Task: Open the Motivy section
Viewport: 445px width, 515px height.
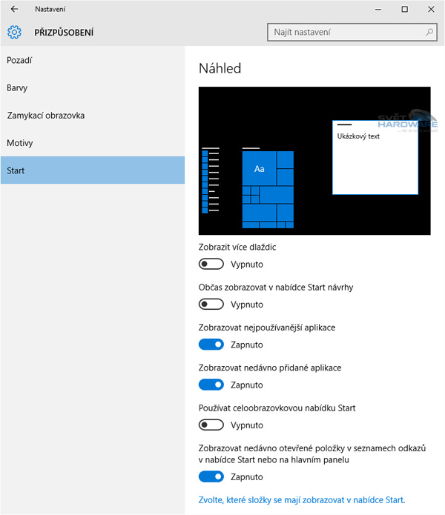Action: (x=20, y=143)
